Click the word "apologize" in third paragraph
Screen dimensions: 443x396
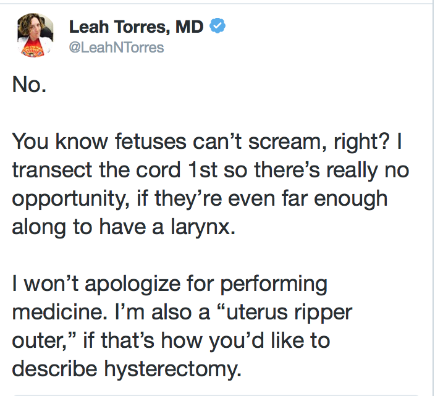pos(132,285)
